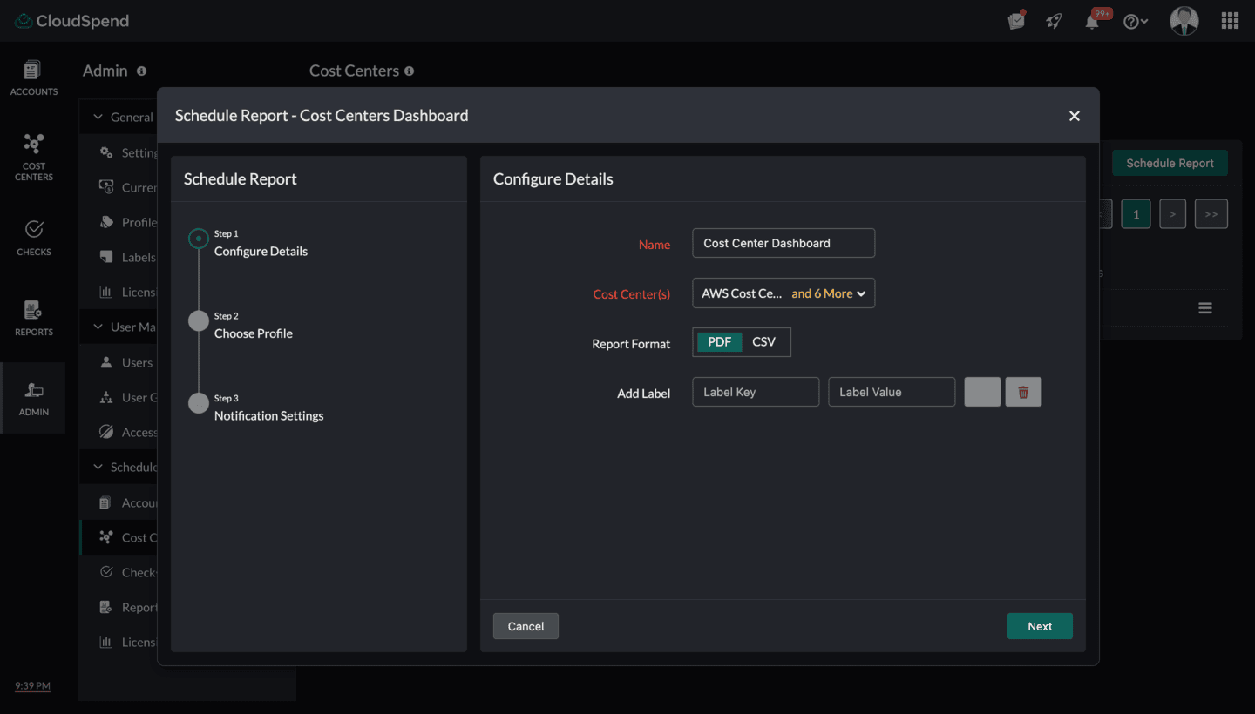
Task: Click the notifications bell with 99+ badge
Action: [1092, 20]
